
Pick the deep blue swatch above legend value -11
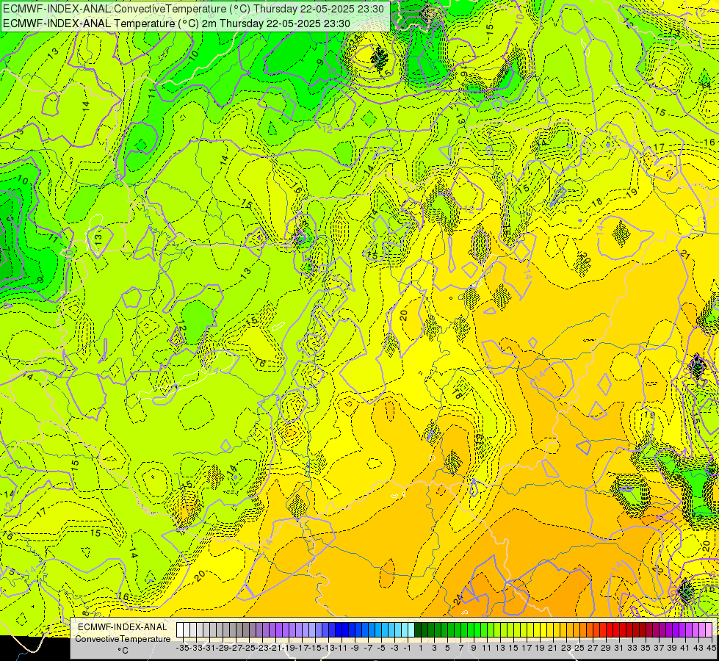pyautogui.click(x=339, y=630)
